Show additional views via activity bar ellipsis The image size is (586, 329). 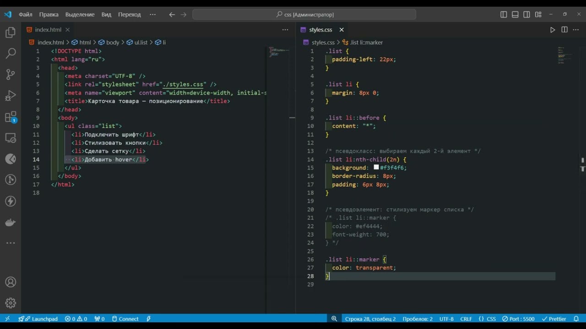click(x=11, y=243)
